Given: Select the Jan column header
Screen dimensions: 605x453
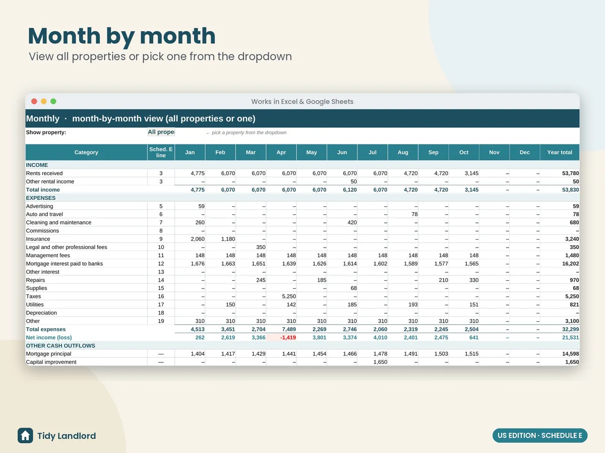Looking at the screenshot, I should coord(190,153).
